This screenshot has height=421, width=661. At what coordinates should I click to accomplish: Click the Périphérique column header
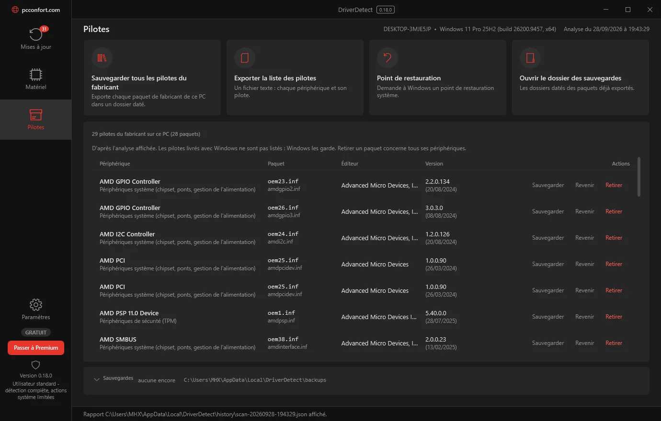114,164
